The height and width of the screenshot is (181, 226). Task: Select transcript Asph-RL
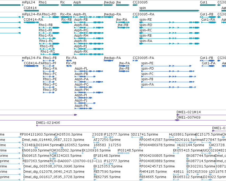tap(80, 14)
